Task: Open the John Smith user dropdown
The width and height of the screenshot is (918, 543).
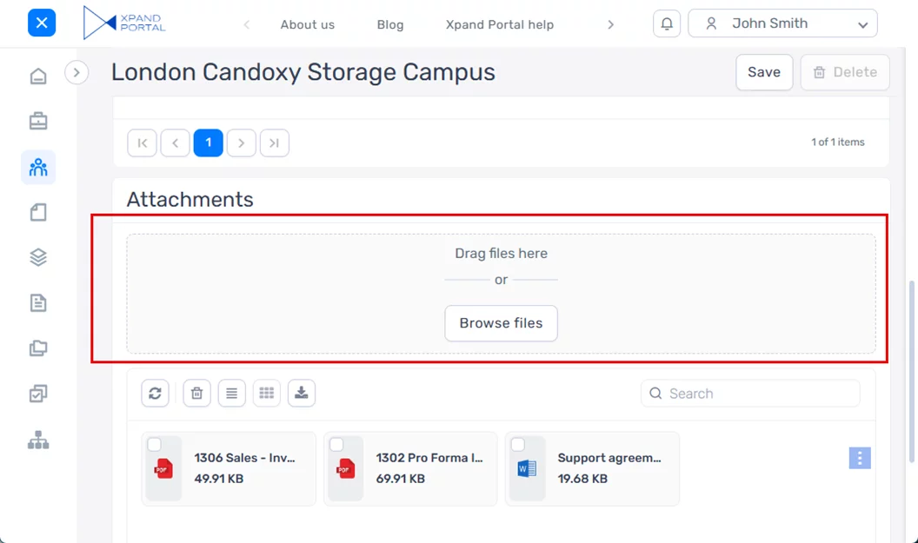Action: (782, 24)
